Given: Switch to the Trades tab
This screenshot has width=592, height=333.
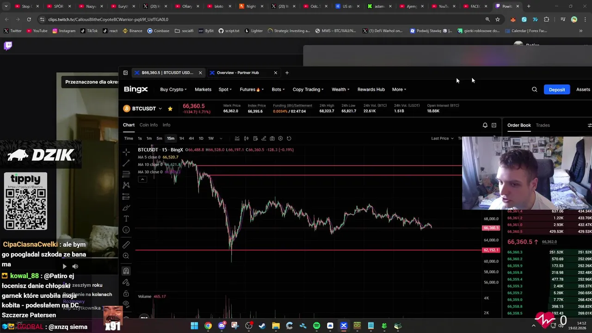Looking at the screenshot, I should click(543, 125).
